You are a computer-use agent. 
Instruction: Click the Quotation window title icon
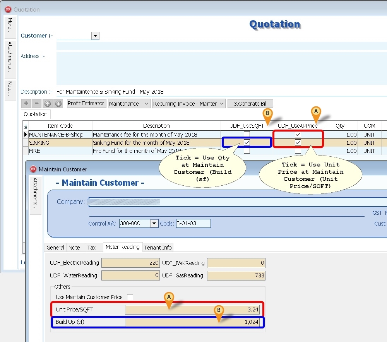pos(8,9)
